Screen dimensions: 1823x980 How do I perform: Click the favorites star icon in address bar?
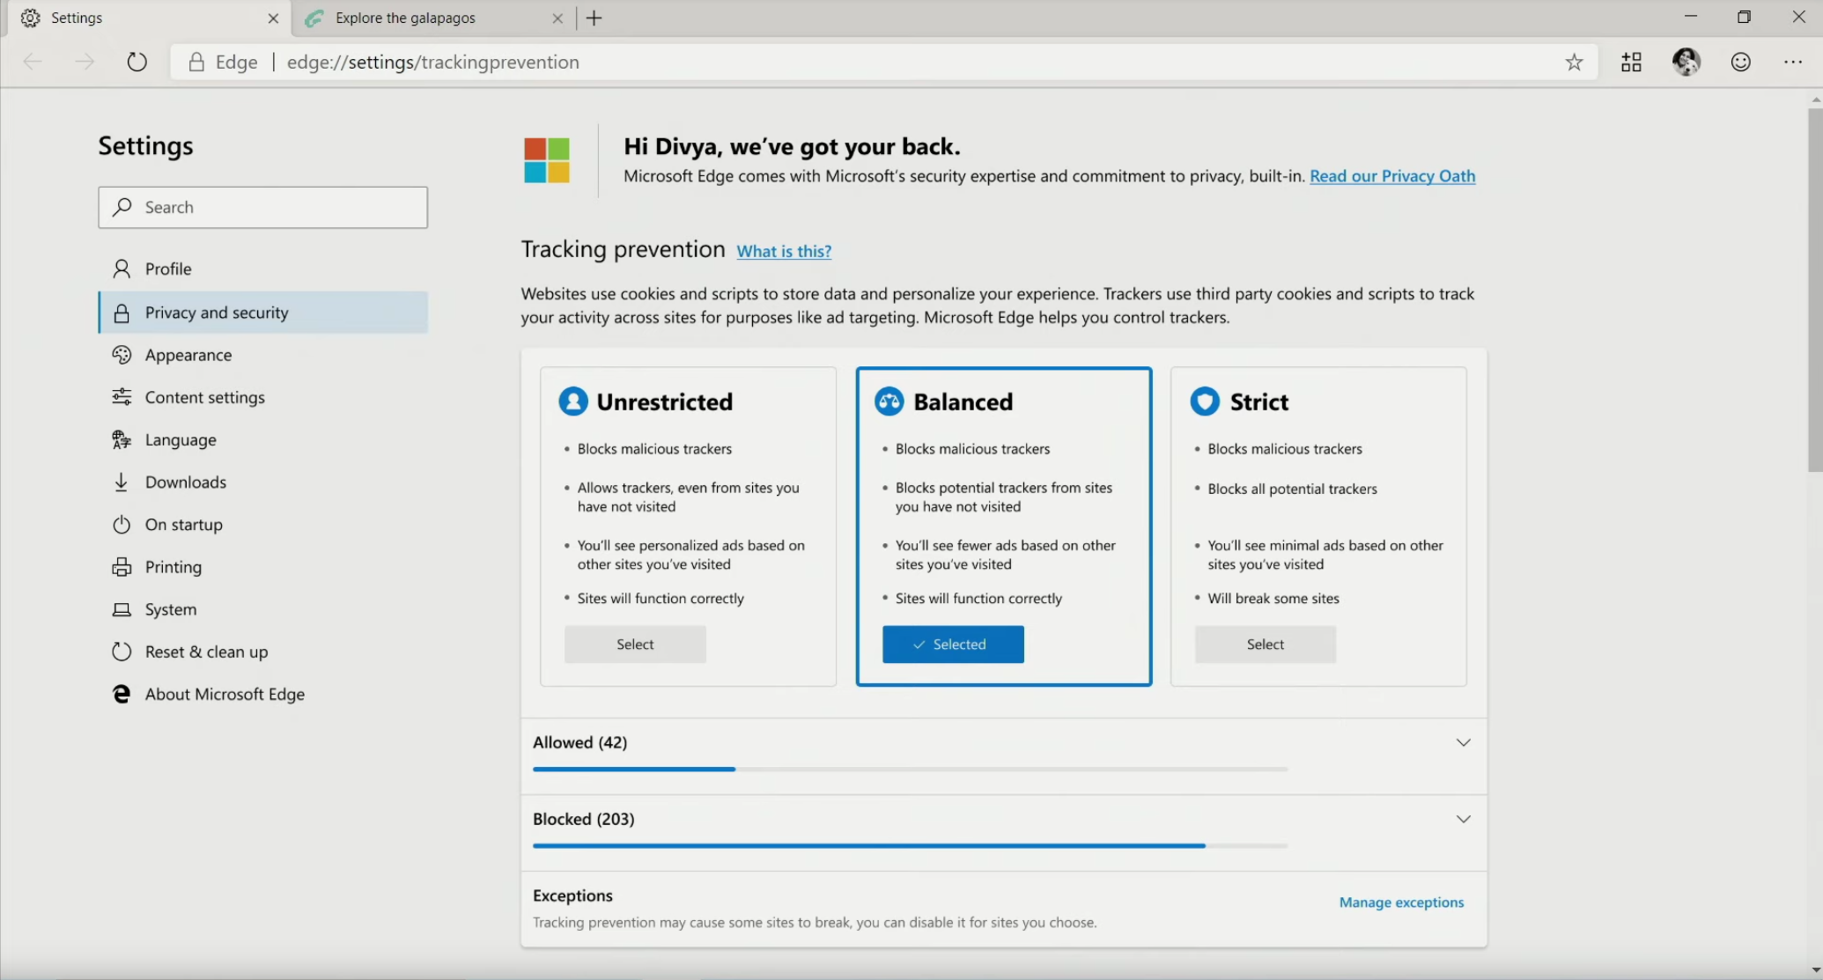pyautogui.click(x=1574, y=63)
